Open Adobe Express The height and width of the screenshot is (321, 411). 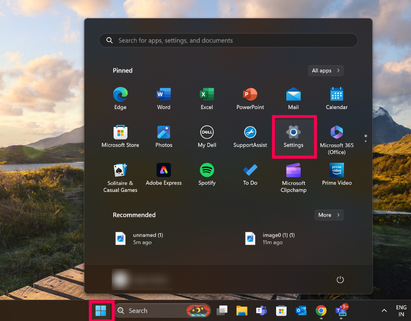(164, 174)
